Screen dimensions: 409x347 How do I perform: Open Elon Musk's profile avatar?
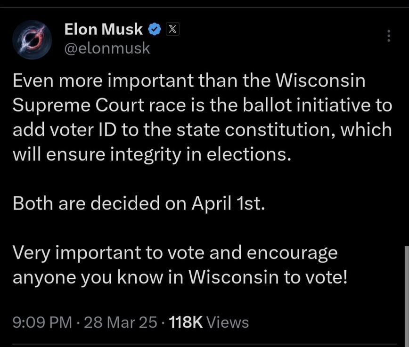[x=32, y=40]
